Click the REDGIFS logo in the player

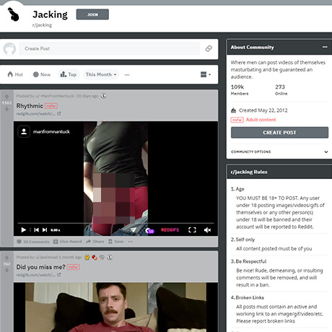click(x=170, y=230)
